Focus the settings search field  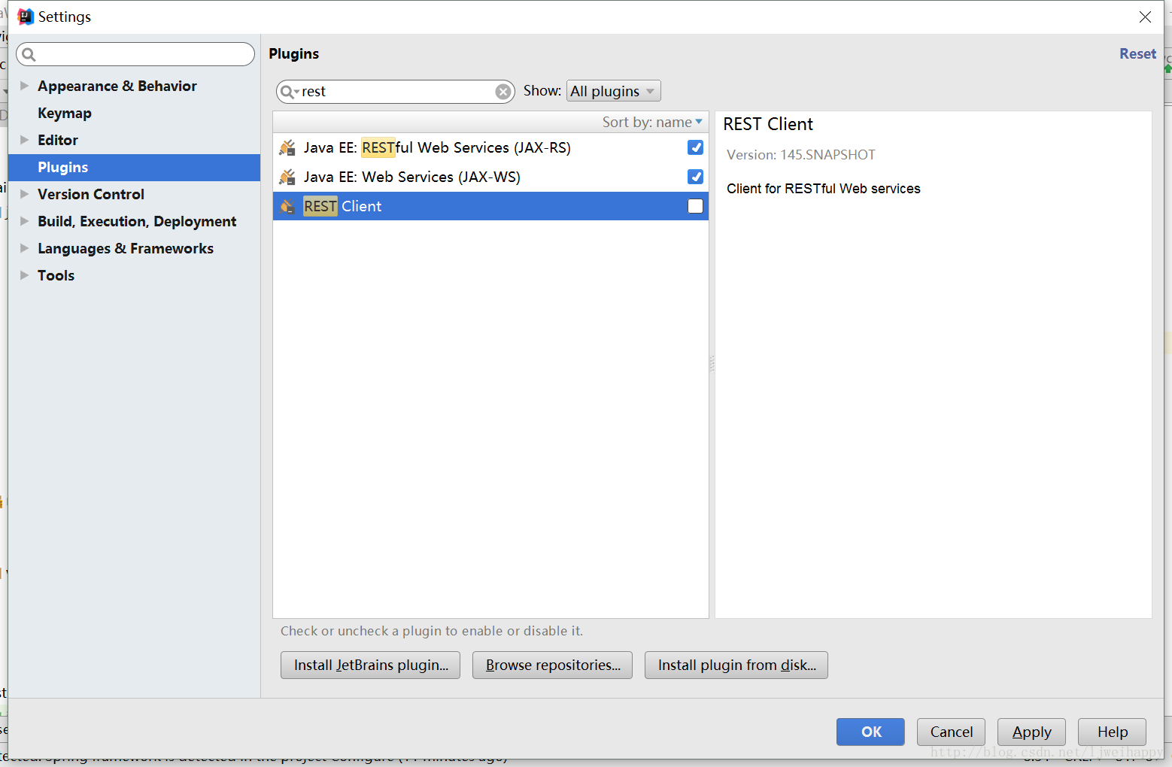coord(135,54)
